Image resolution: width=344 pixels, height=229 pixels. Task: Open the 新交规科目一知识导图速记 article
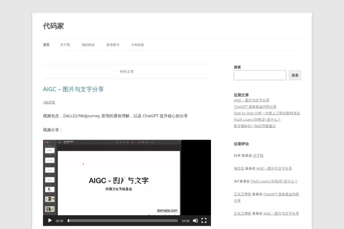click(x=255, y=126)
